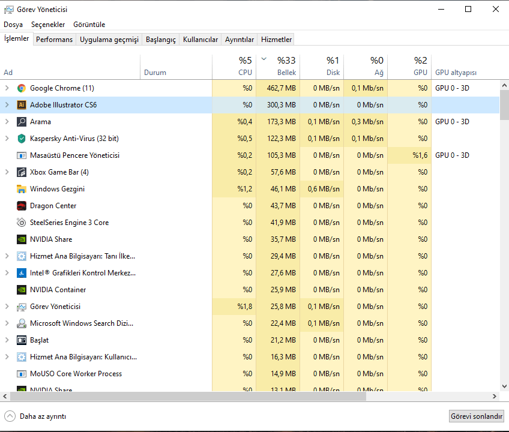
Task: Click the %1,6 GPU value cell
Action: click(409, 155)
